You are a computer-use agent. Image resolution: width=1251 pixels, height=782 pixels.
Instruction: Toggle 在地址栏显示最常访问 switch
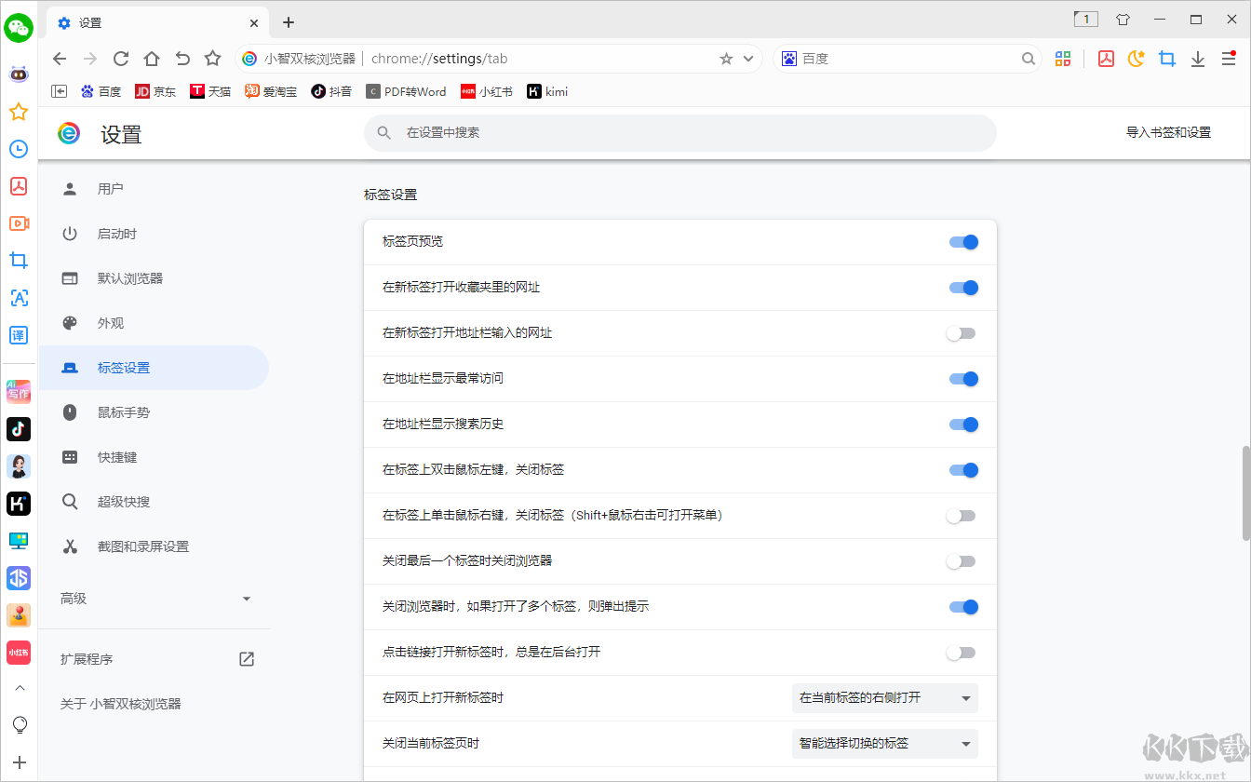[963, 379]
